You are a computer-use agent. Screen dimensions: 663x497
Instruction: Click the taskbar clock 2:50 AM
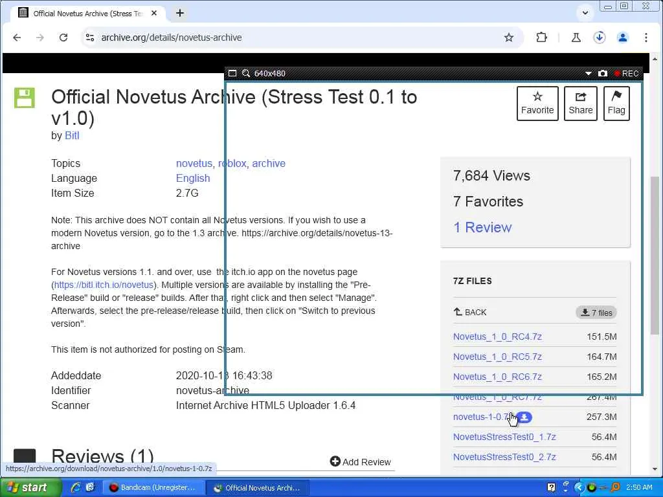pos(639,488)
